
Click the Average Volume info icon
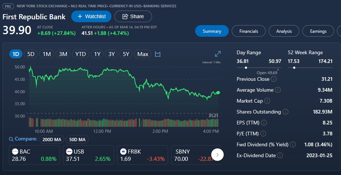click(278, 90)
